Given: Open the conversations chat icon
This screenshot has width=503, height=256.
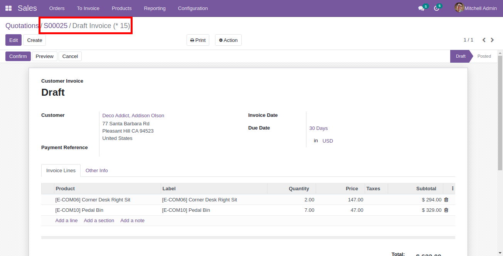Looking at the screenshot, I should point(421,8).
